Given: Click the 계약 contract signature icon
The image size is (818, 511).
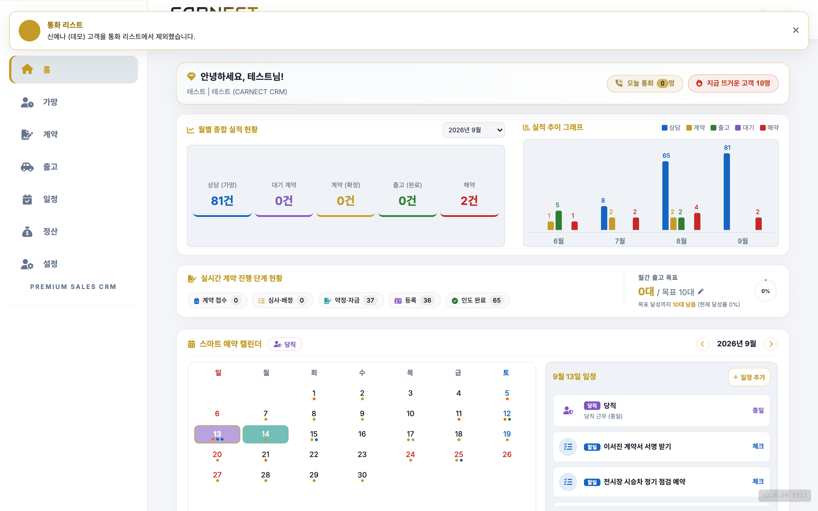Looking at the screenshot, I should coord(27,135).
